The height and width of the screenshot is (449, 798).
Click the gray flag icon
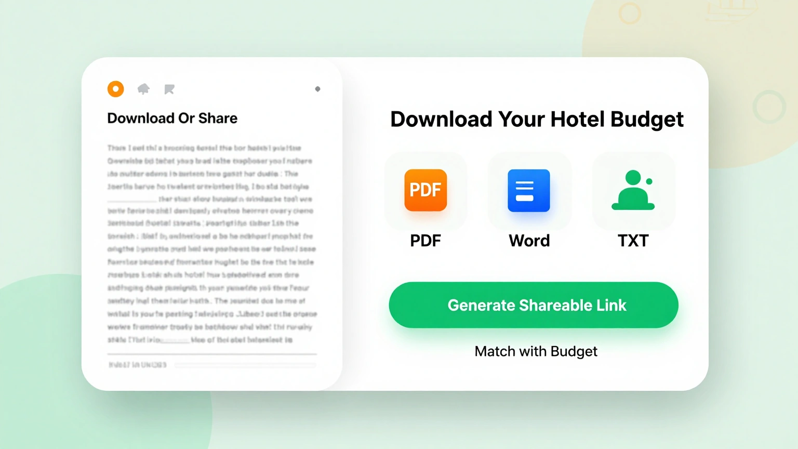tap(169, 89)
